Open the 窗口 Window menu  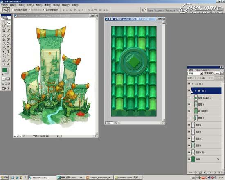tap(65, 5)
